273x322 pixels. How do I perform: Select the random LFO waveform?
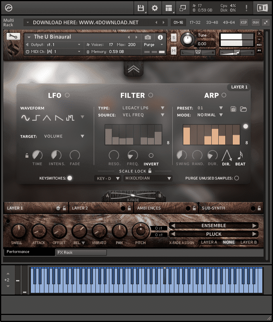tap(70, 118)
